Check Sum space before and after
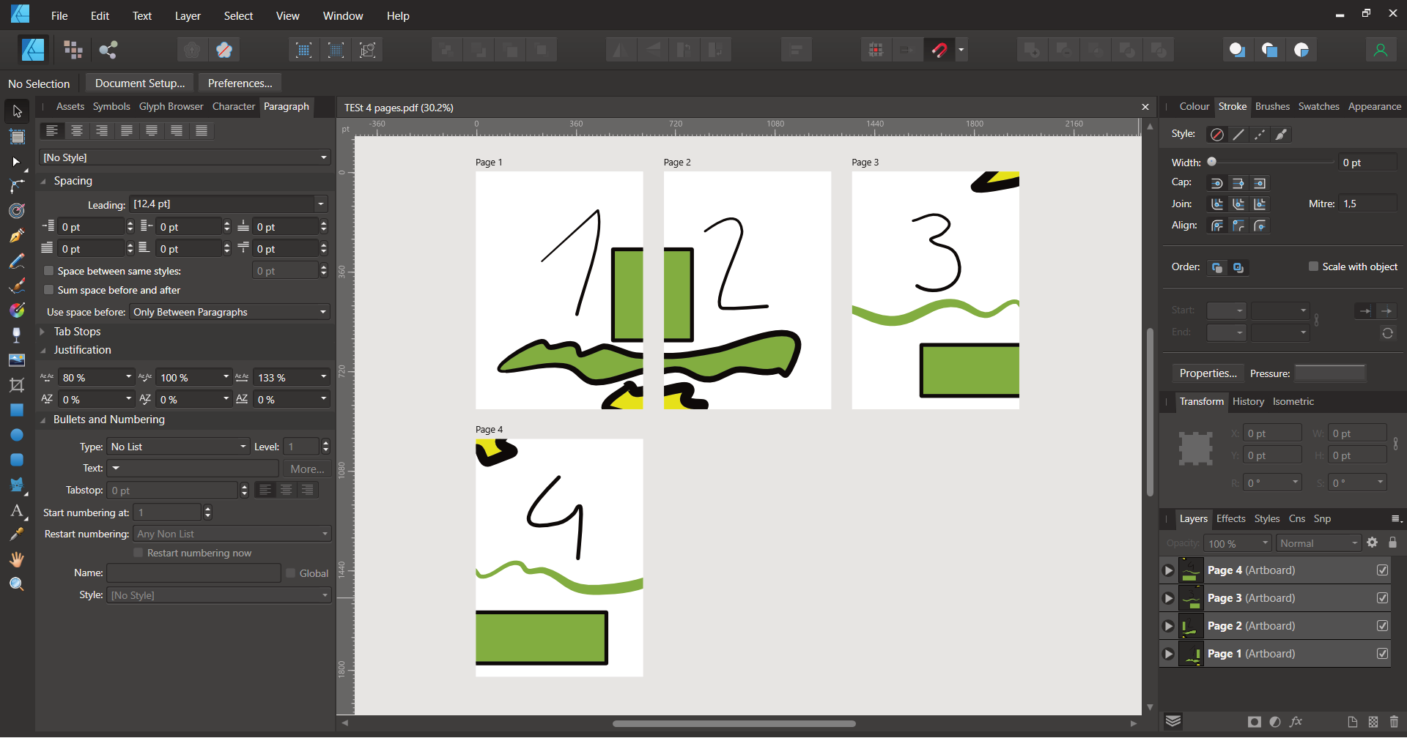The image size is (1407, 738). [x=49, y=290]
